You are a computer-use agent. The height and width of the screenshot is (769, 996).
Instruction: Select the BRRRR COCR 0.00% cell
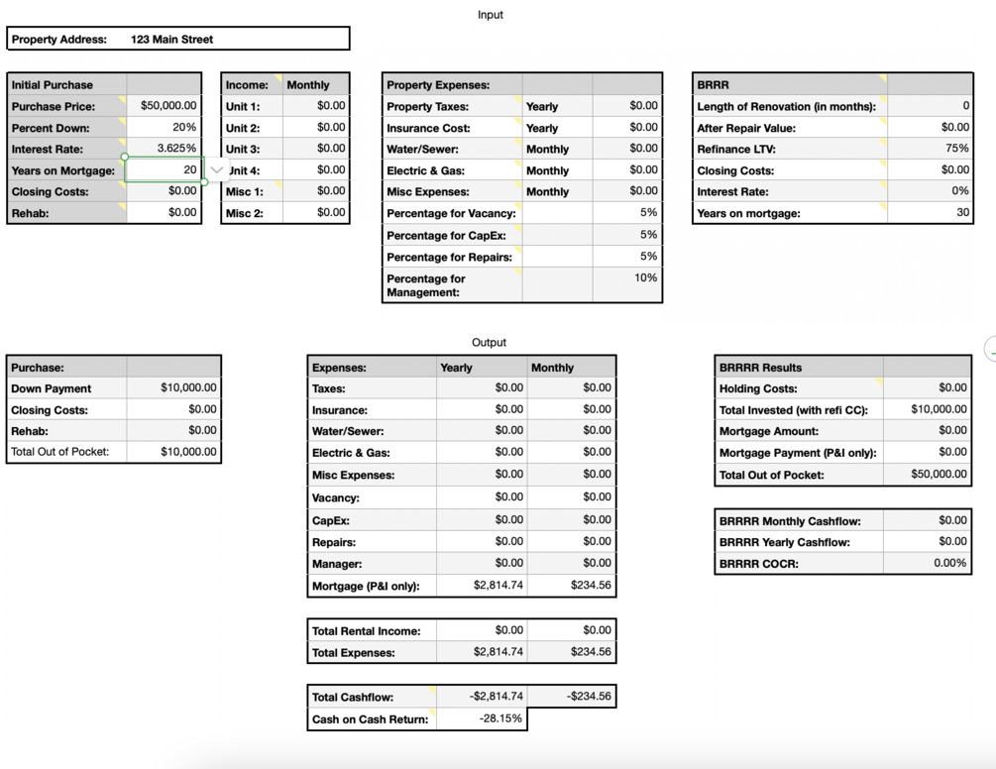(928, 563)
